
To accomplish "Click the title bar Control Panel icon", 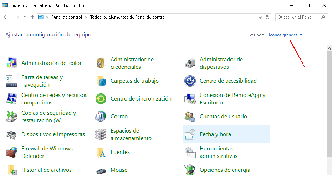I will click(x=5, y=5).
